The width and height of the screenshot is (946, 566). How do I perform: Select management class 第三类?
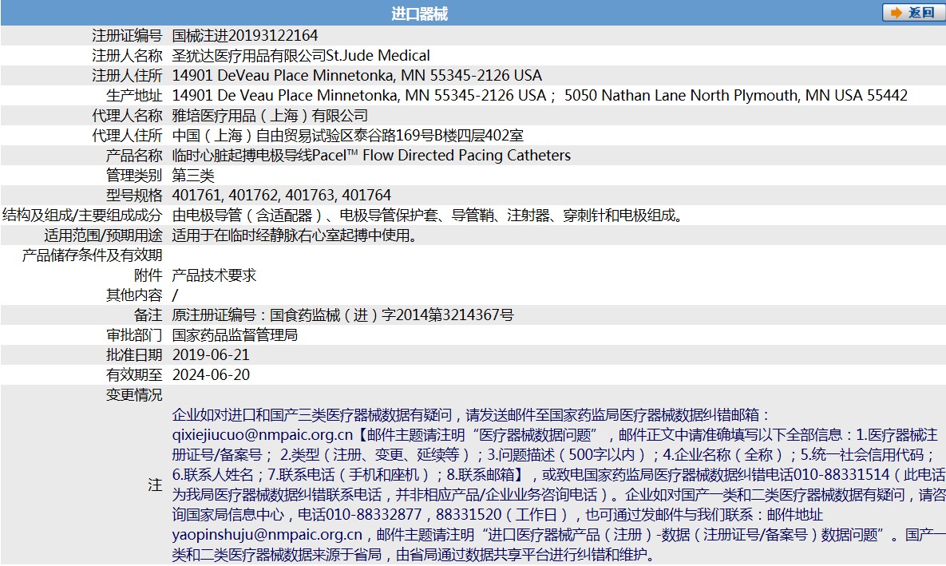click(x=193, y=175)
